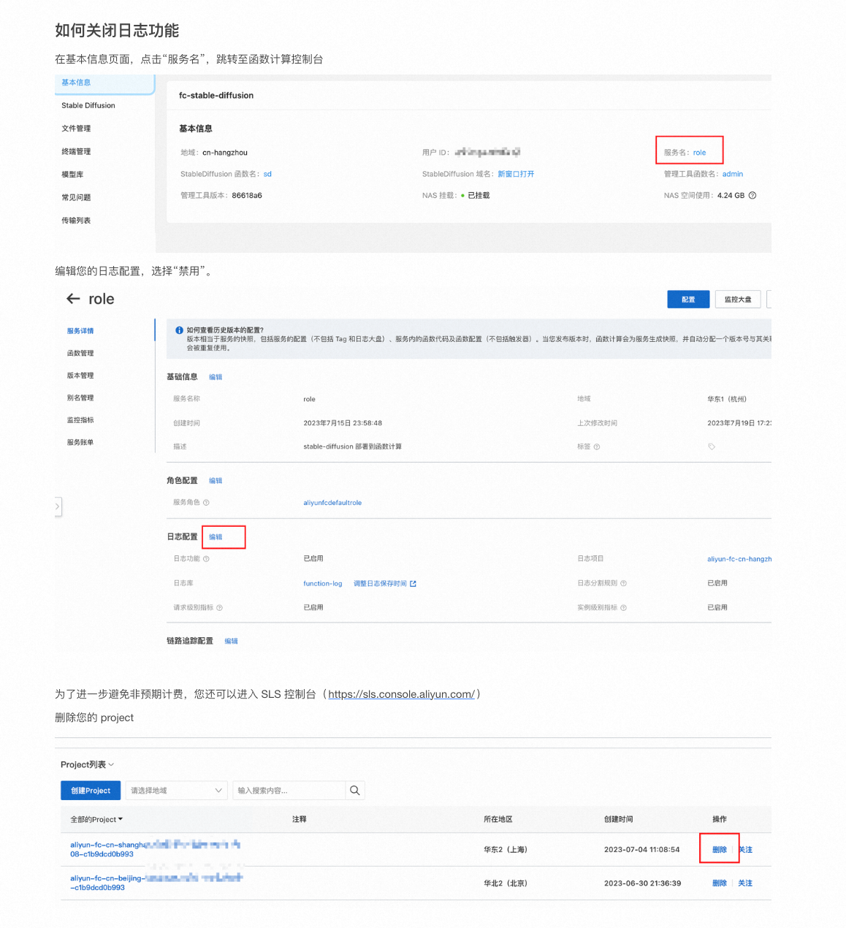Image resolution: width=846 pixels, height=928 pixels.
Task: Click the 监控大盘 button
Action: (x=738, y=300)
